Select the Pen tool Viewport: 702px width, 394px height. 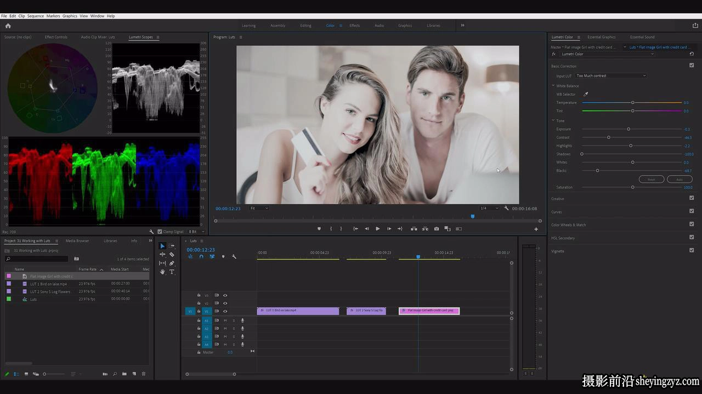[172, 263]
